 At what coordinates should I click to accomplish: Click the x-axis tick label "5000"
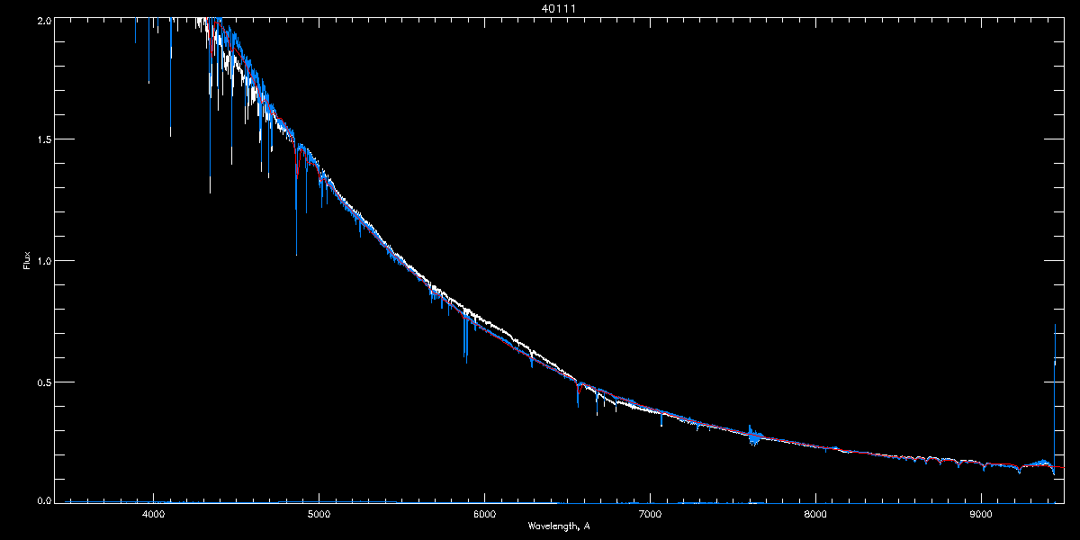click(319, 514)
